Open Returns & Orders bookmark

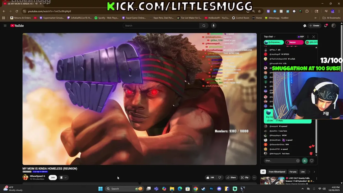(21, 18)
